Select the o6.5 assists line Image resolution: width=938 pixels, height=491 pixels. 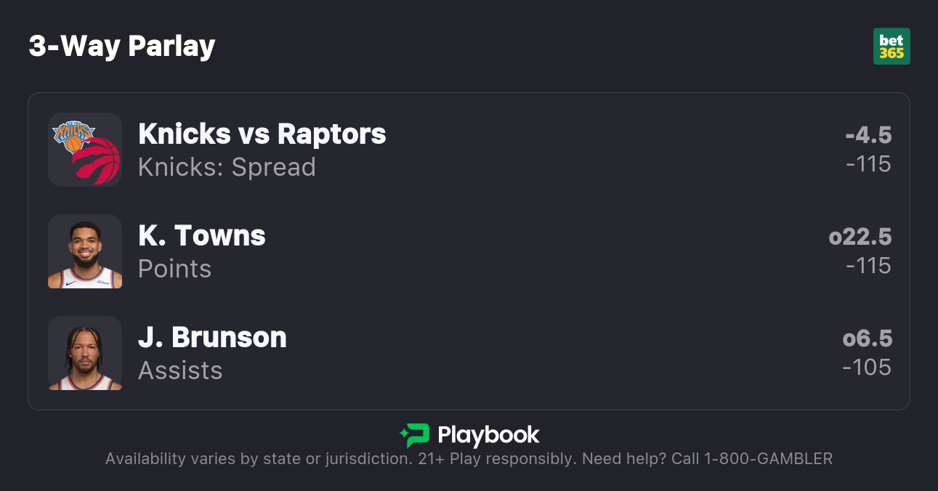tap(867, 338)
